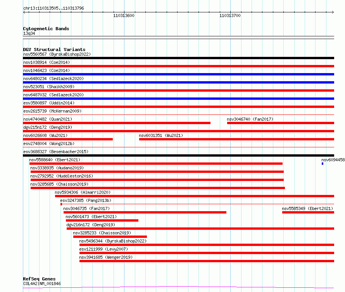This screenshot has width=345, height=292.
Task: Select the blue bar under nsv6487032
Action: [178, 99]
